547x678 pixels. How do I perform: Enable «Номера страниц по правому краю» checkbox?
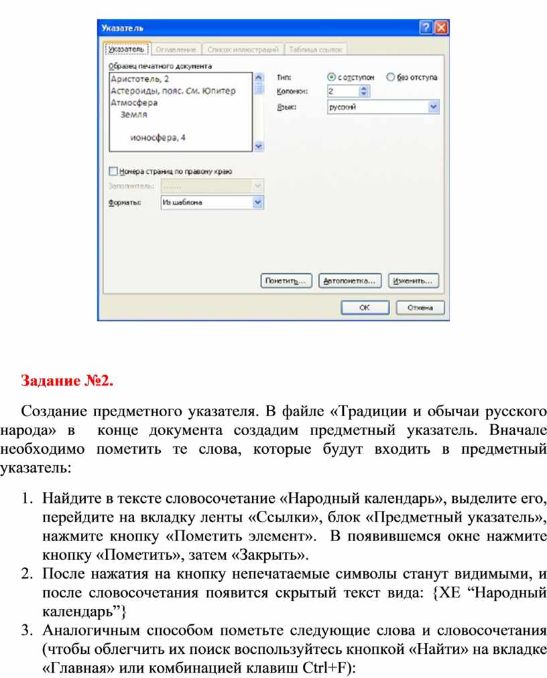113,171
